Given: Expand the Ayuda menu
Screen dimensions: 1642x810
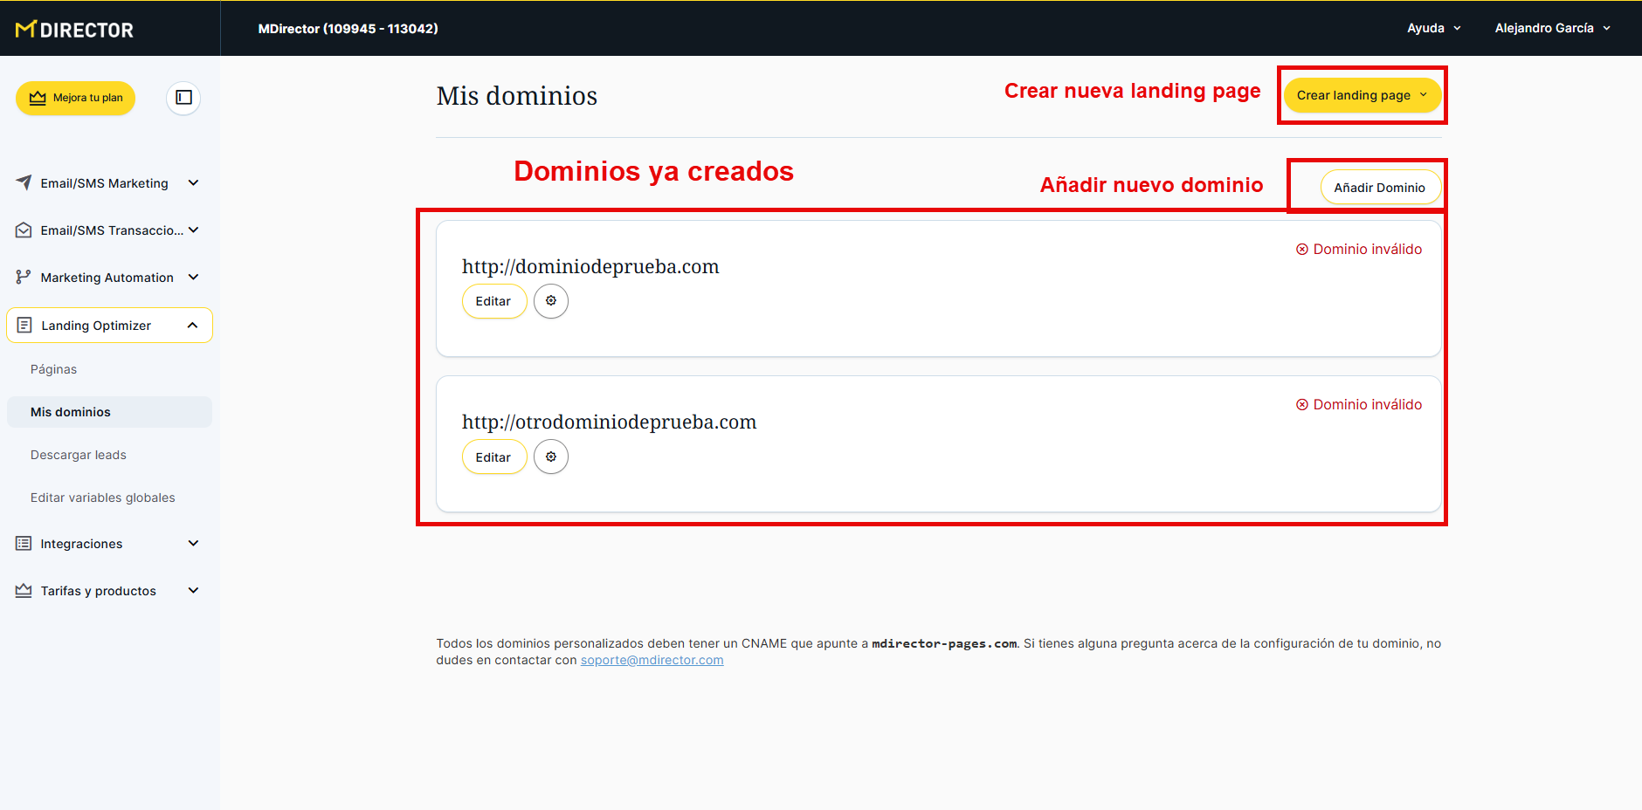Looking at the screenshot, I should click(1433, 28).
